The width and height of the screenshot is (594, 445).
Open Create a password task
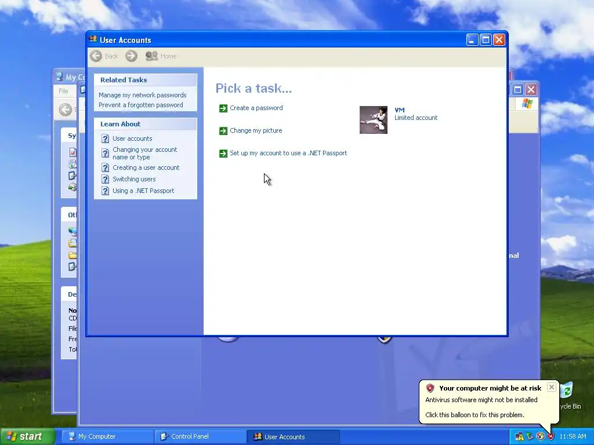256,108
